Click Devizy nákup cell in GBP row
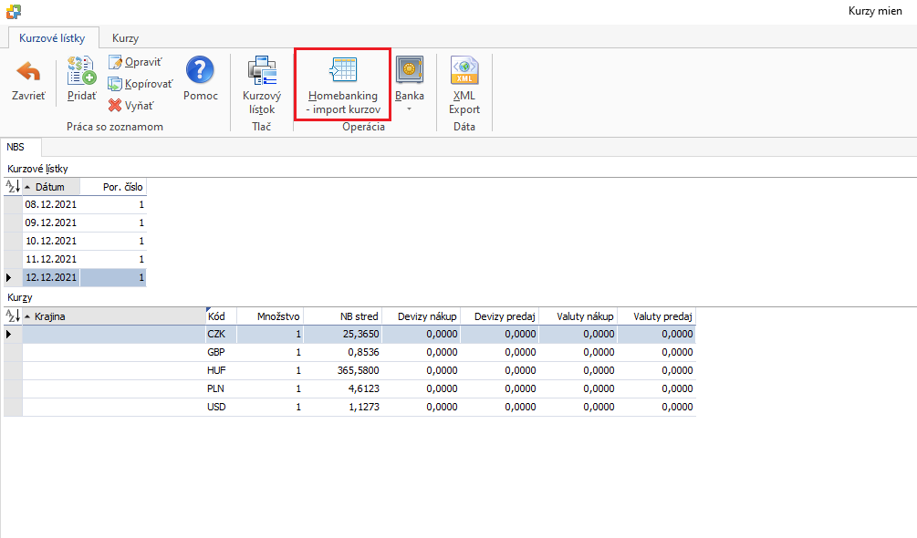 pyautogui.click(x=421, y=352)
